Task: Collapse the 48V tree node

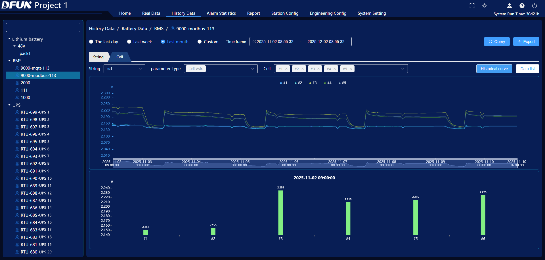Action: point(14,46)
